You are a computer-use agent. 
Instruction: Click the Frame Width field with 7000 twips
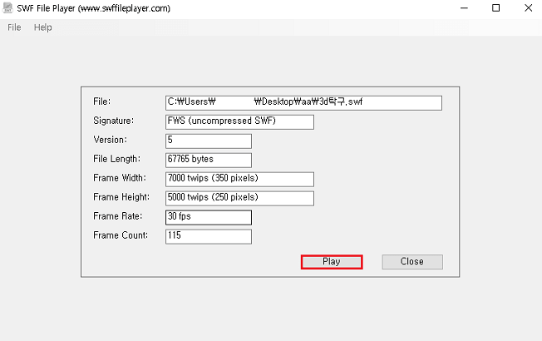(x=239, y=179)
